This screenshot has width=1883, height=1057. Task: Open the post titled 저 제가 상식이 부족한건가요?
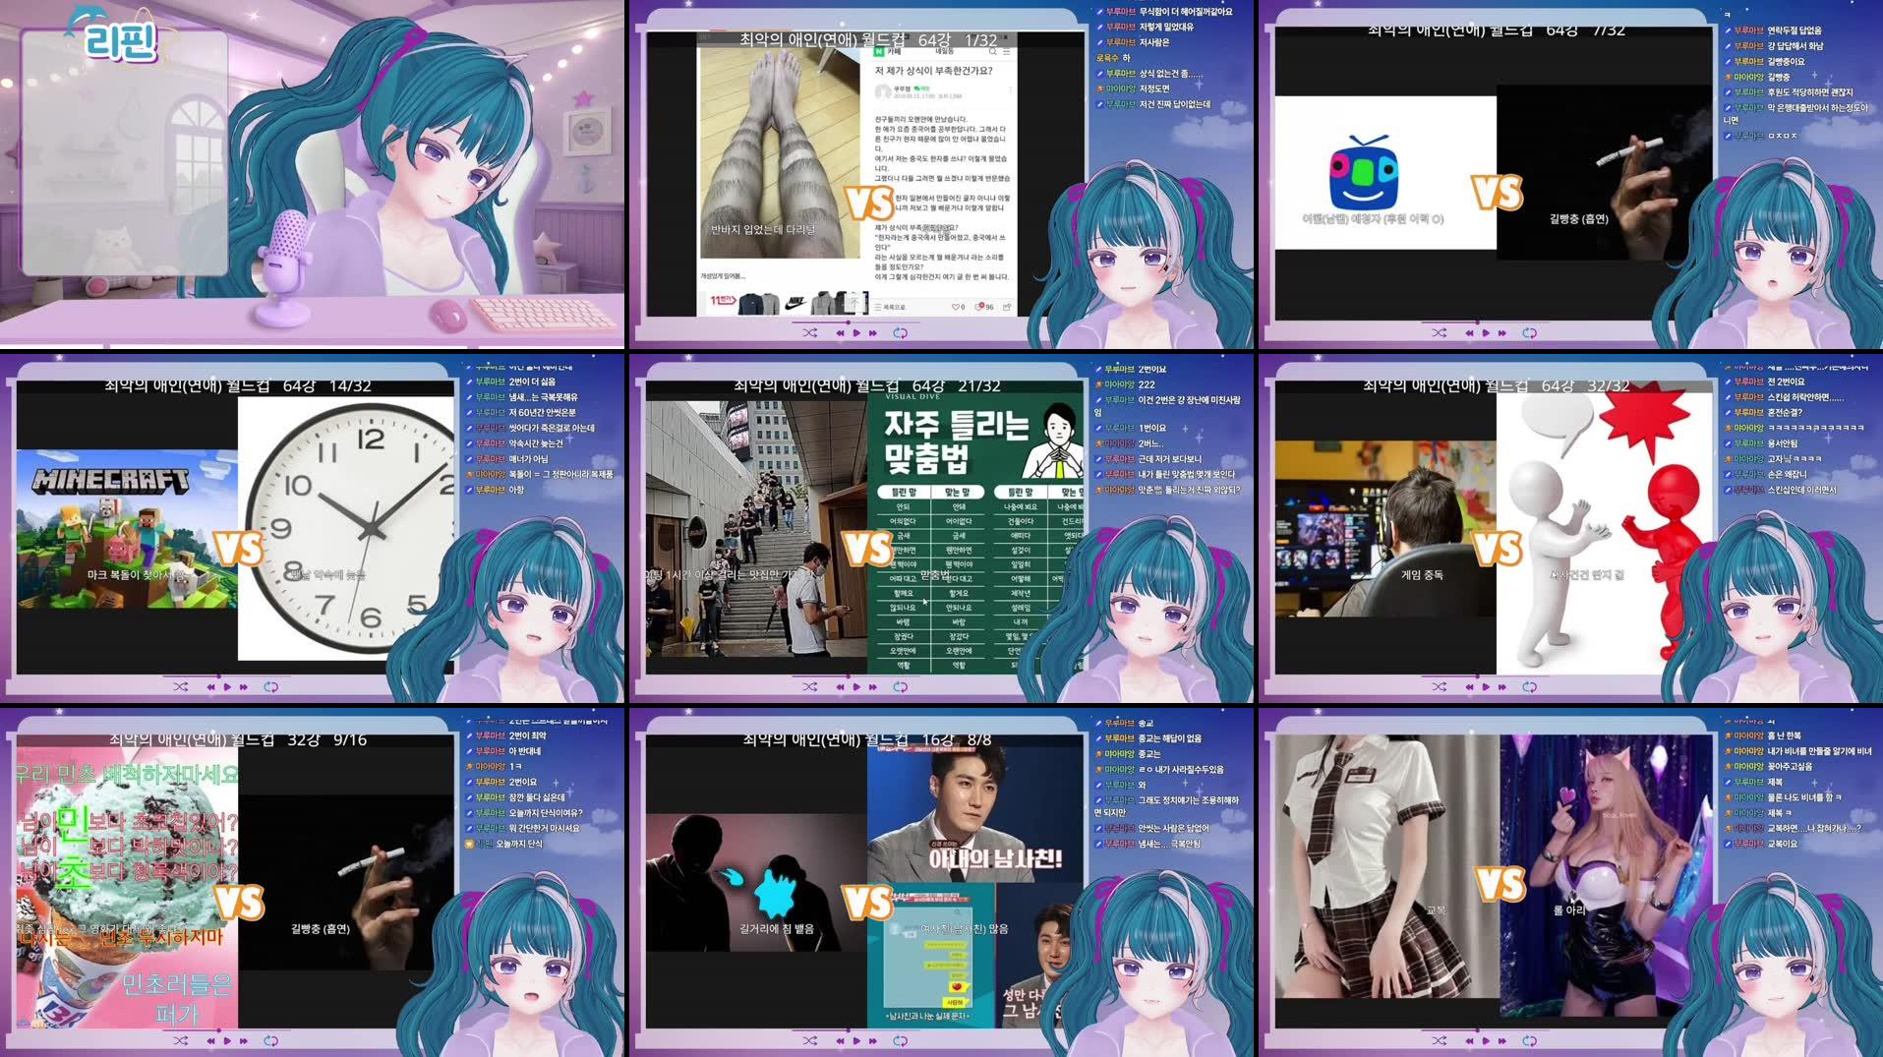[x=932, y=71]
